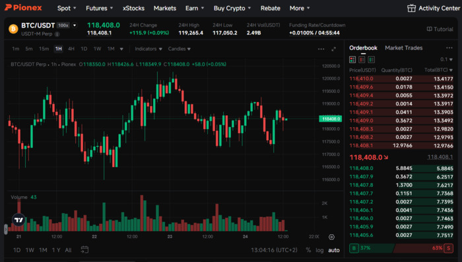Viewport: 462px width, 262px height.
Task: Open the date range calendar icon
Action: [x=84, y=249]
